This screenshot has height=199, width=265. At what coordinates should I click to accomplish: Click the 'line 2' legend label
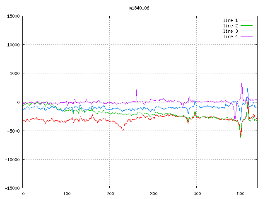pyautogui.click(x=230, y=26)
